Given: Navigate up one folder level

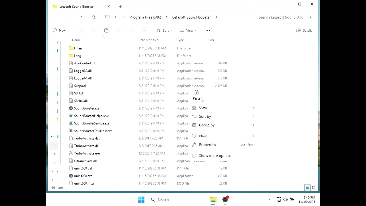Looking at the screenshot, I should pos(81,17).
